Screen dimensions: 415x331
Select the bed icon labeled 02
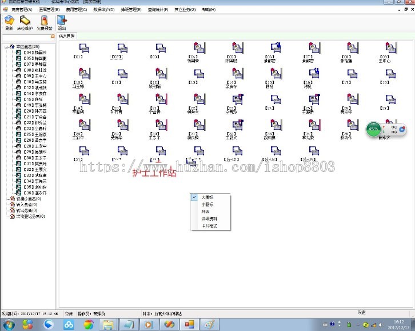click(116, 50)
